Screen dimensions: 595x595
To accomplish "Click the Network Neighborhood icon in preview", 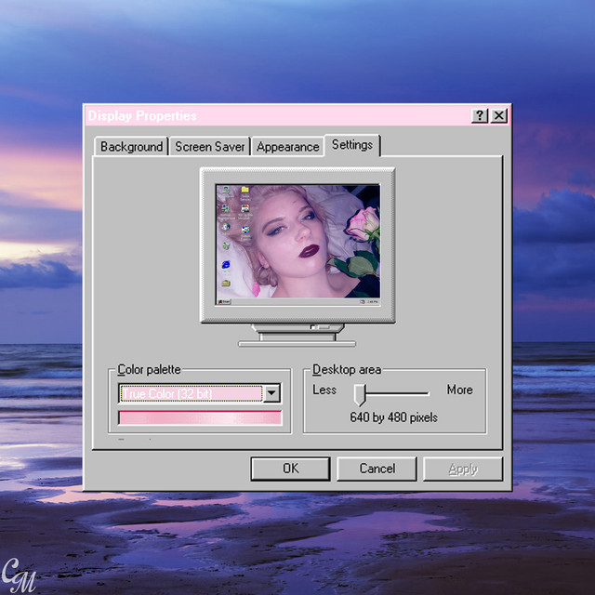I will point(225,208).
